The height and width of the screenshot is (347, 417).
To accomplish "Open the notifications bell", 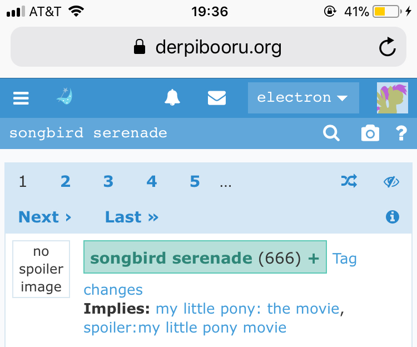I will tap(172, 97).
